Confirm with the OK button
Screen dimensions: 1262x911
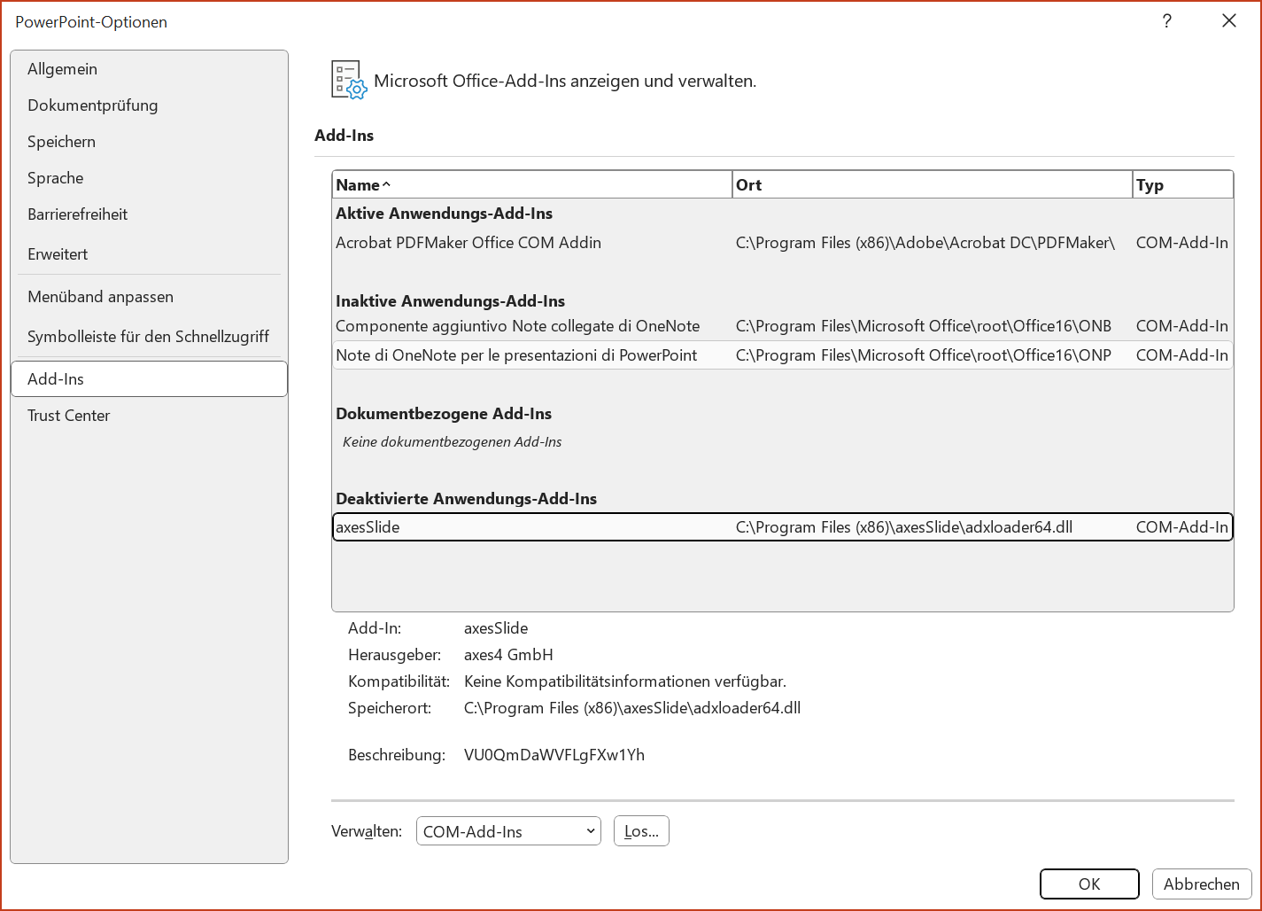coord(1089,884)
